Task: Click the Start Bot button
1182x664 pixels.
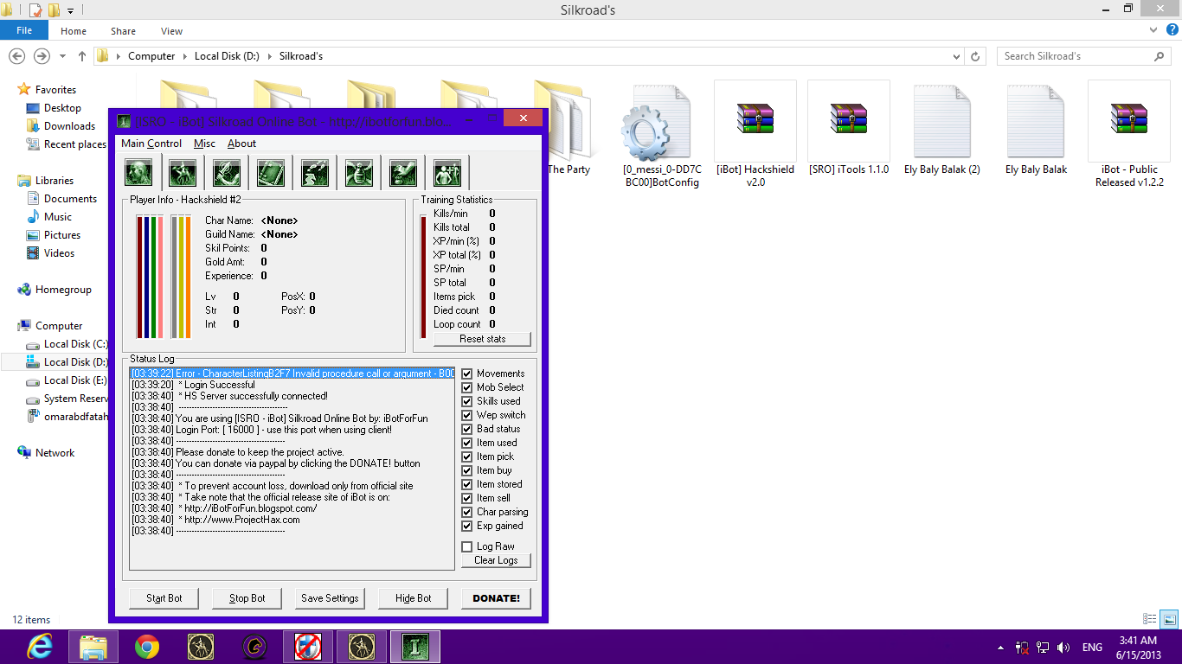Action: tap(164, 598)
